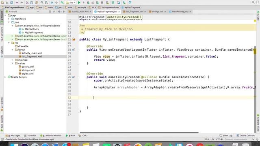Open the Run tool window

[70, 135]
